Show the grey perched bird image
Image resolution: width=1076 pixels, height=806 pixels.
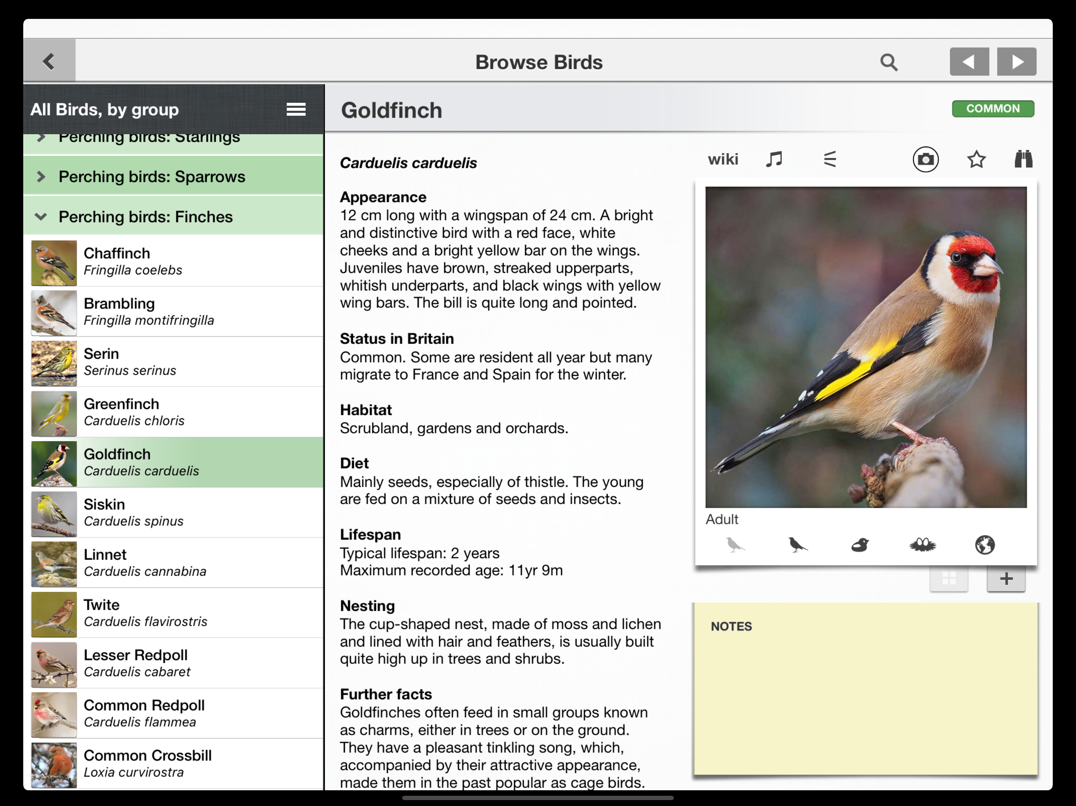pos(735,544)
